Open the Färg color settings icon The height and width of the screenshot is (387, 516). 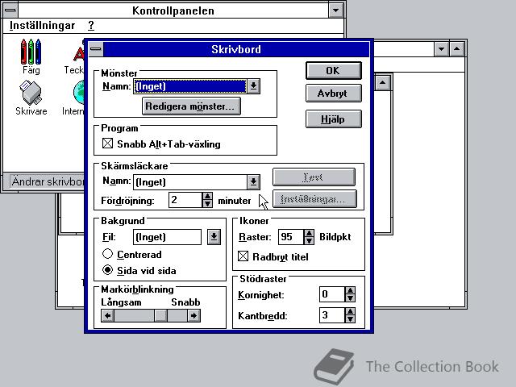tap(31, 56)
